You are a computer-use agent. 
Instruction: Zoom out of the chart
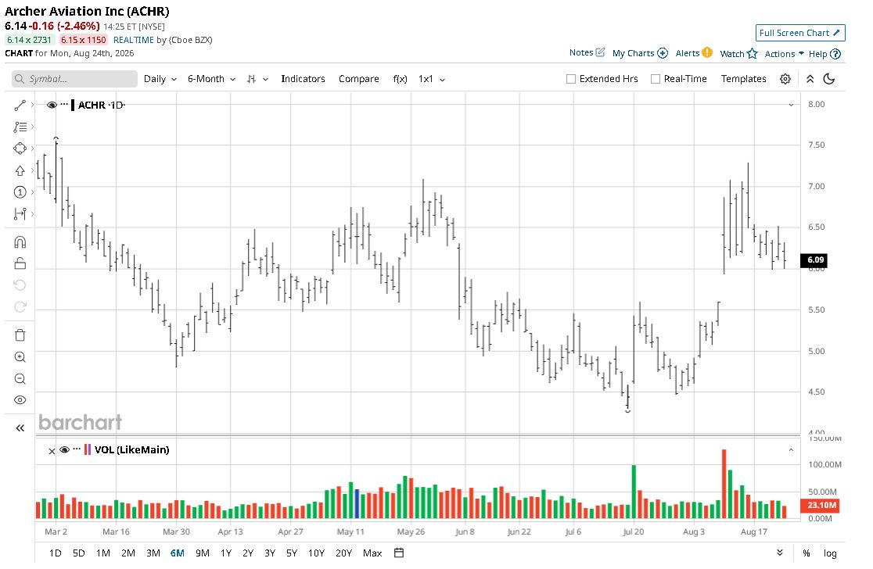point(20,379)
